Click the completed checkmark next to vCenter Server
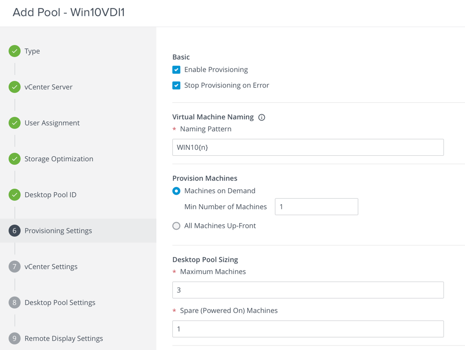Screen dimensions: 465x350 [14, 87]
